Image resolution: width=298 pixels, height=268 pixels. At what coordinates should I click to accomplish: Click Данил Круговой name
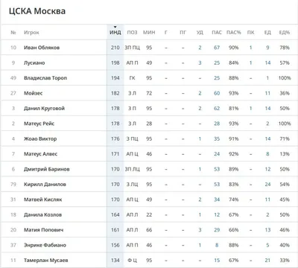click(x=44, y=109)
